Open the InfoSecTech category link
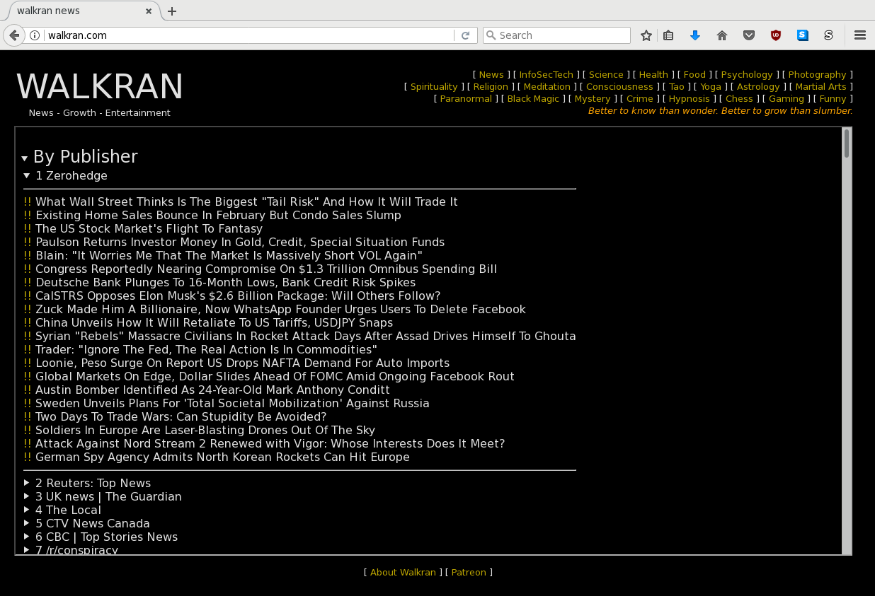The width and height of the screenshot is (875, 596). point(547,74)
